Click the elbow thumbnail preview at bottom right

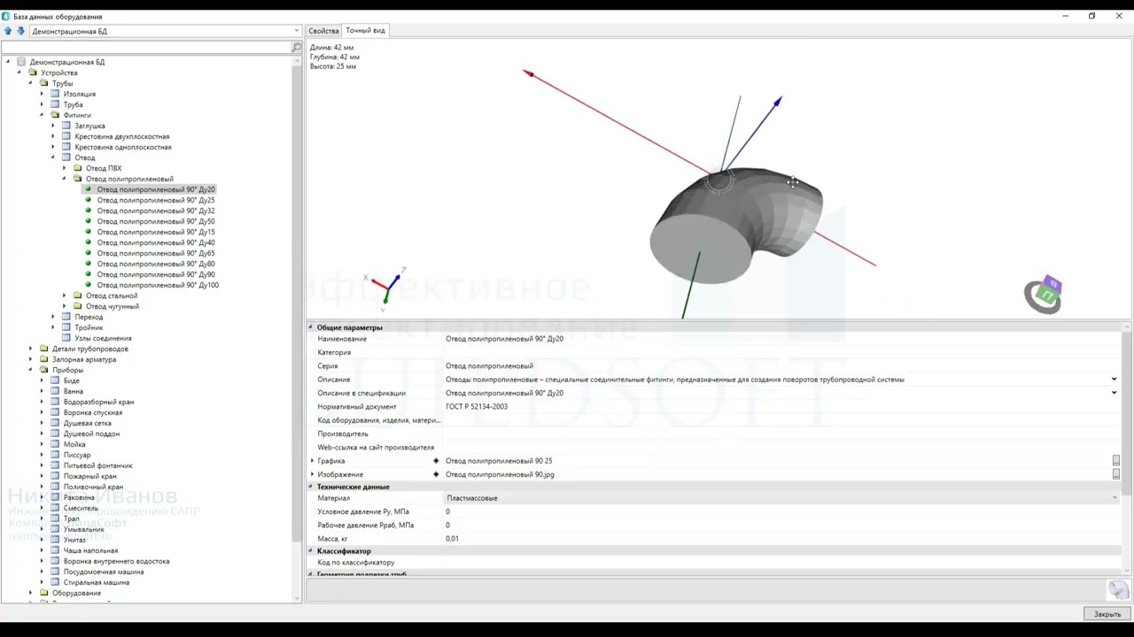[1118, 589]
